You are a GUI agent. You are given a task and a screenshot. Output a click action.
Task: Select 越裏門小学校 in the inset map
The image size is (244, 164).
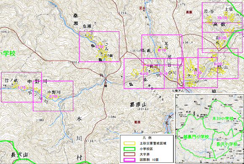pyautogui.click(x=194, y=137)
